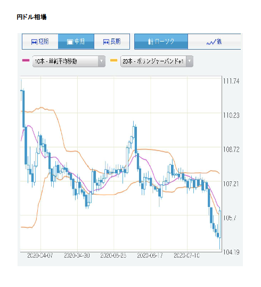The width and height of the screenshot is (261, 287).
Task: Click the arrow on moving average selector
Action: pos(101,61)
